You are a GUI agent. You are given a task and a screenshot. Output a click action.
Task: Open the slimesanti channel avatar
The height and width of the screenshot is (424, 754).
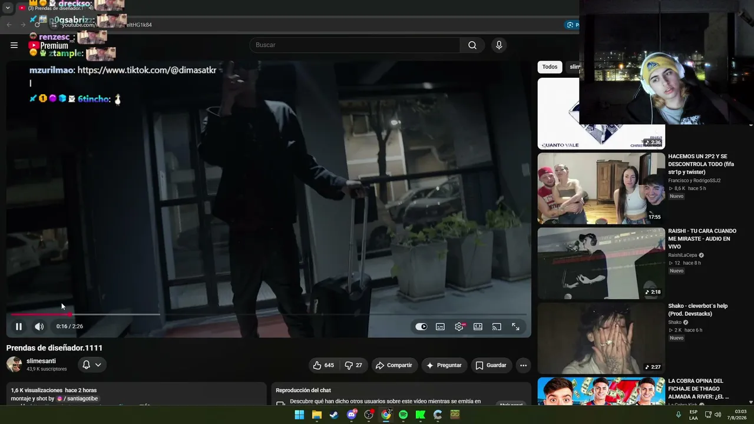14,365
